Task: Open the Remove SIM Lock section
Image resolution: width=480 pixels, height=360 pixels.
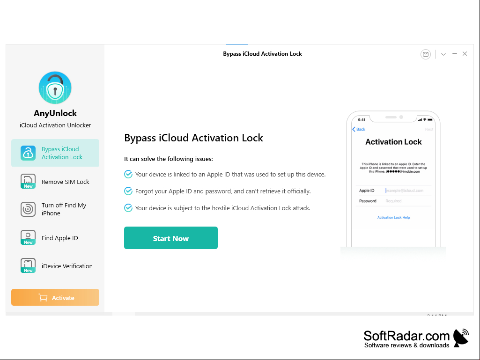Action: (x=55, y=182)
